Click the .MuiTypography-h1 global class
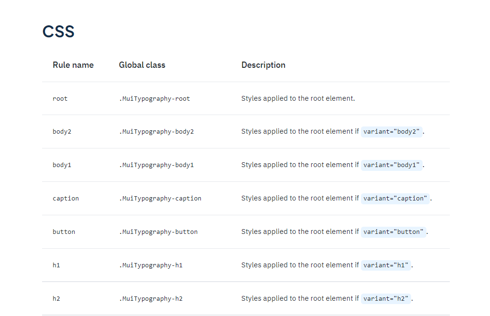This screenshot has height=316, width=490. click(x=151, y=265)
